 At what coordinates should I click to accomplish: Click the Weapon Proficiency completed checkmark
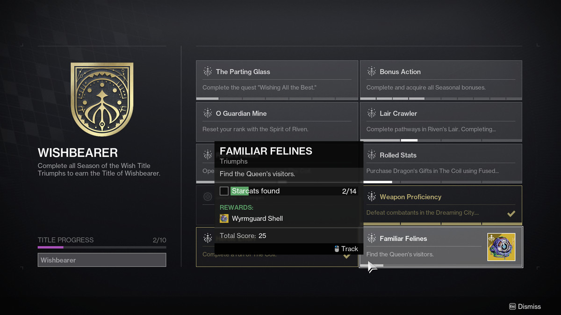[511, 214]
